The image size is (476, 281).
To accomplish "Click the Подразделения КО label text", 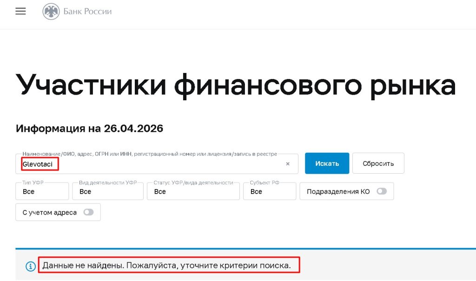I will (x=338, y=191).
